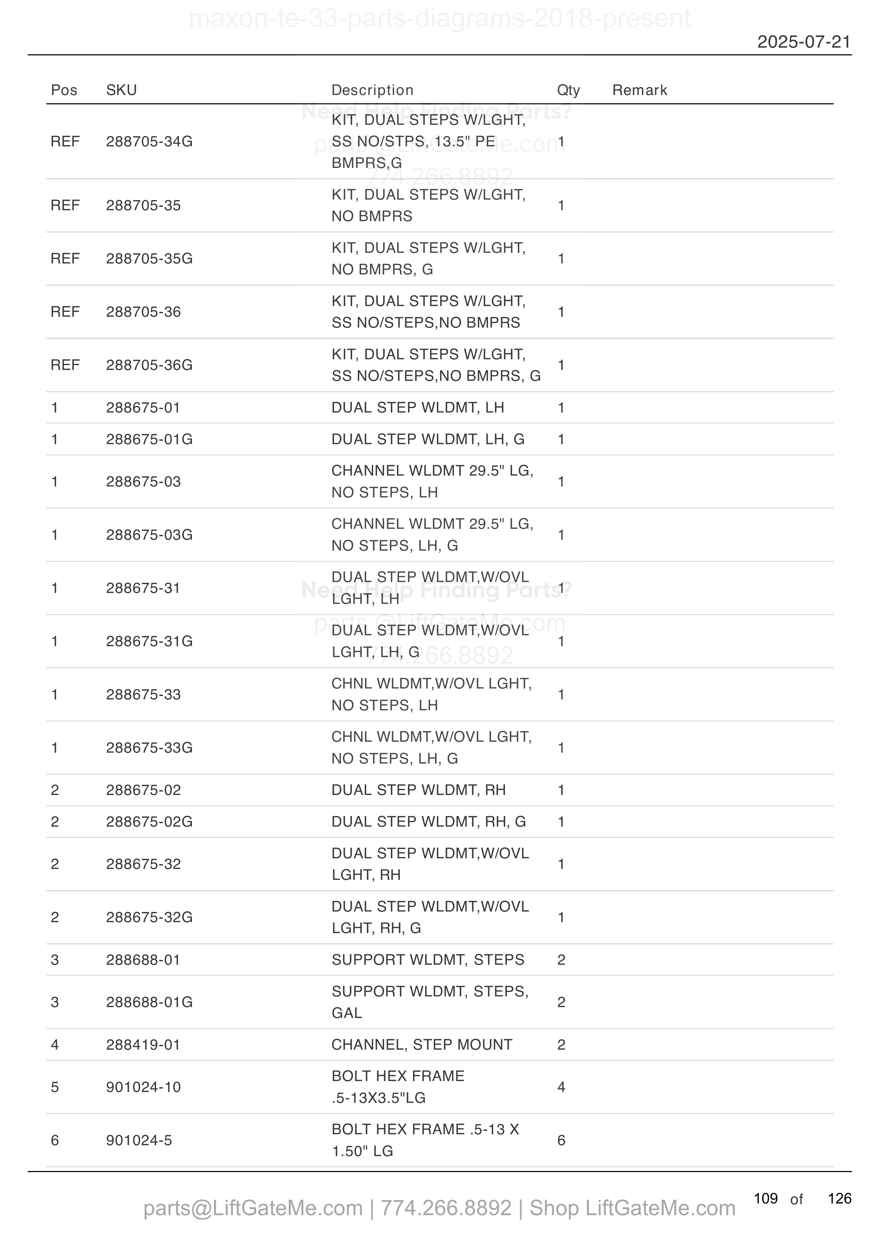This screenshot has width=880, height=1245.
Task: Click the Qty column header
Action: [569, 90]
